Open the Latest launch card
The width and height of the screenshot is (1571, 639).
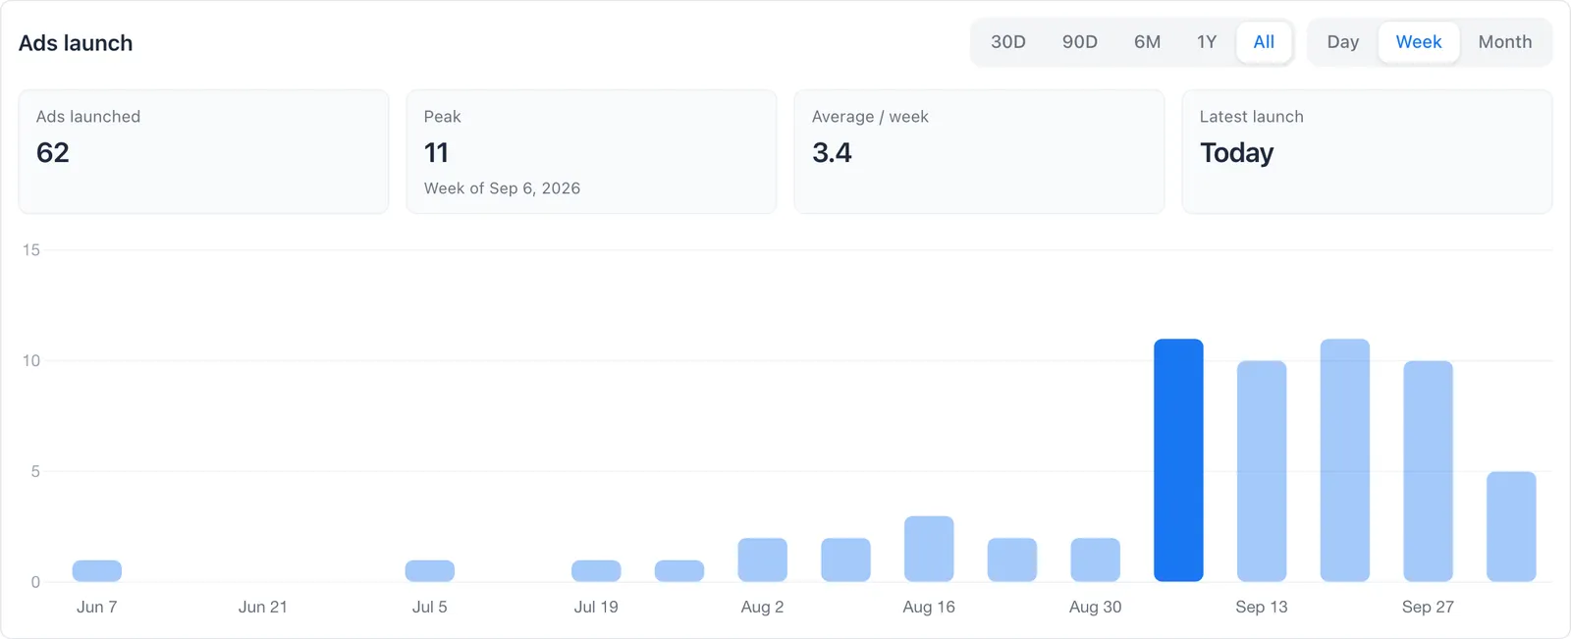pyautogui.click(x=1367, y=151)
